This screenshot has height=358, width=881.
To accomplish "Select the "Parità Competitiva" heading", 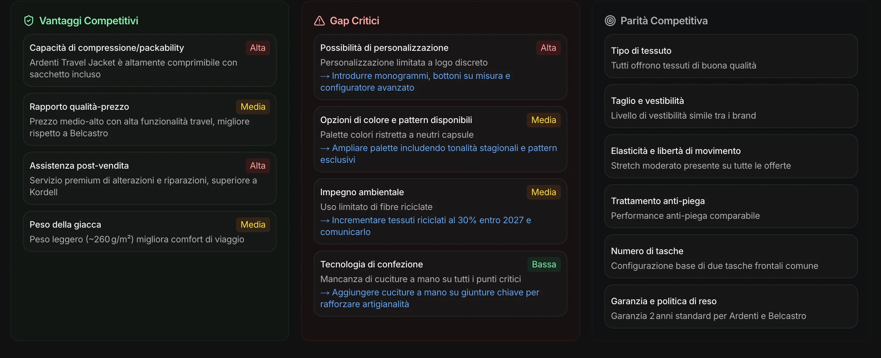I will 664,21.
